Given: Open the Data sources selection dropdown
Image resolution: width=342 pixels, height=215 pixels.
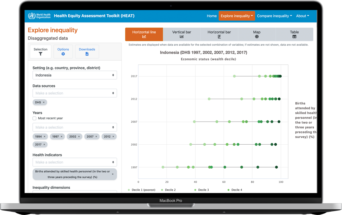Looking at the screenshot, I should click(x=75, y=93).
